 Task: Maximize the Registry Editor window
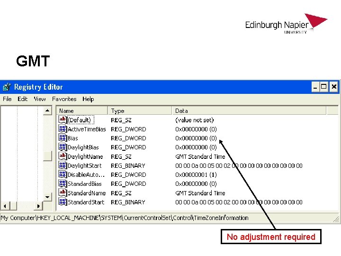(x=324, y=87)
